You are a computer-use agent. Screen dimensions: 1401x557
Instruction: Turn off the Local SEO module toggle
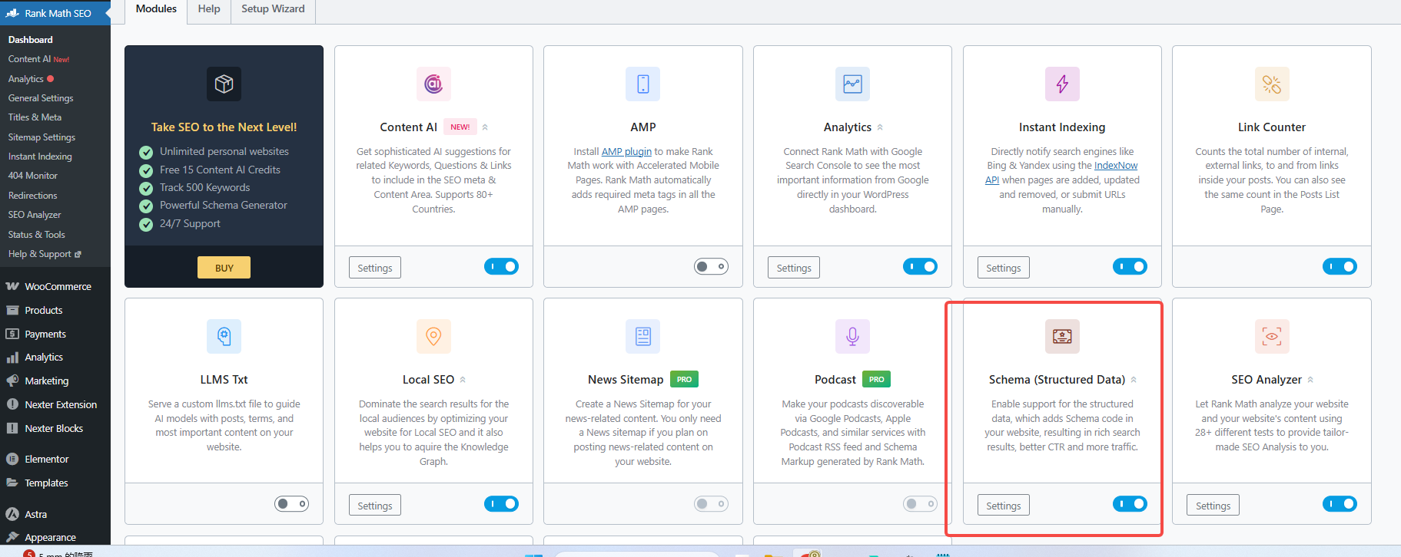(x=501, y=503)
